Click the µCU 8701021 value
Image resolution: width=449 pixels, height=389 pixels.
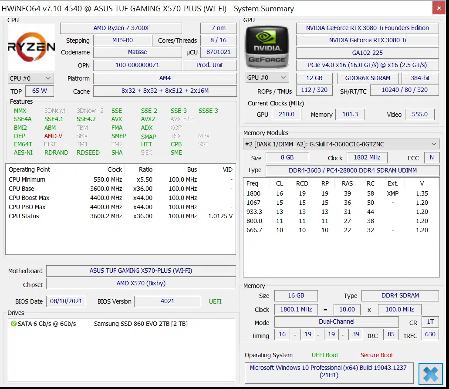pos(219,52)
